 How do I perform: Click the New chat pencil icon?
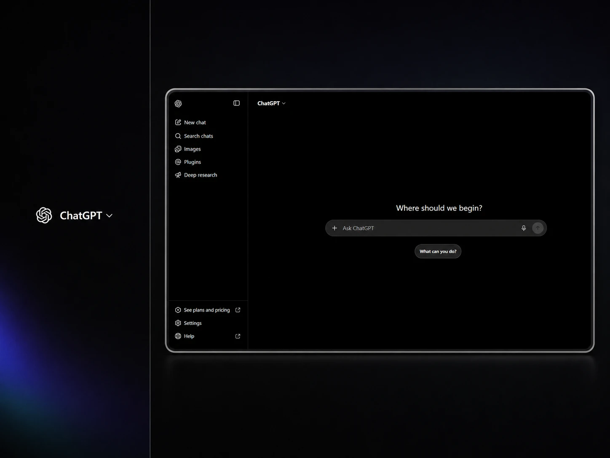coord(178,122)
